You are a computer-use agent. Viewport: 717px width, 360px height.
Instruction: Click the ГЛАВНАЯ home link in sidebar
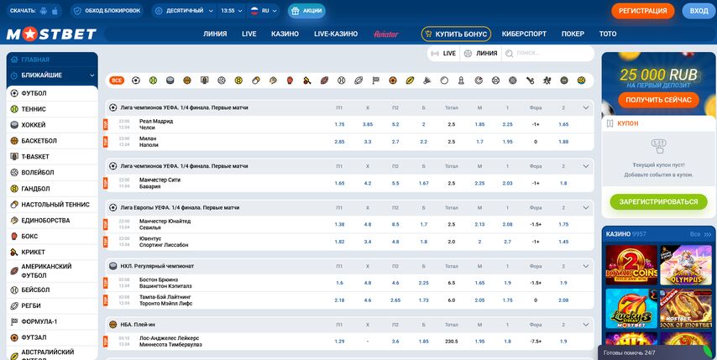52,60
